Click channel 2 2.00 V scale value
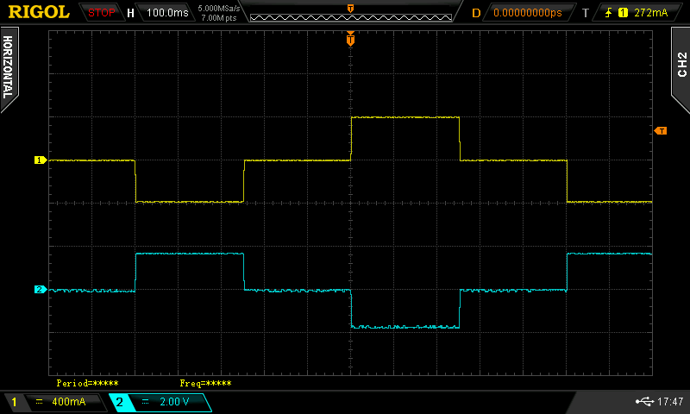The width and height of the screenshot is (690, 414). (174, 402)
